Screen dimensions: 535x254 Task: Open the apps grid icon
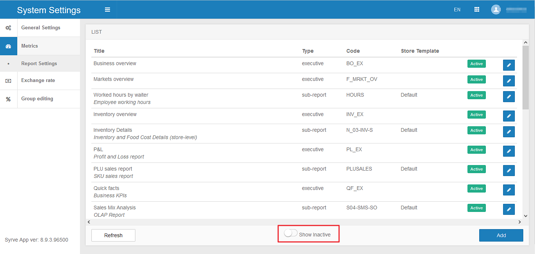point(477,10)
